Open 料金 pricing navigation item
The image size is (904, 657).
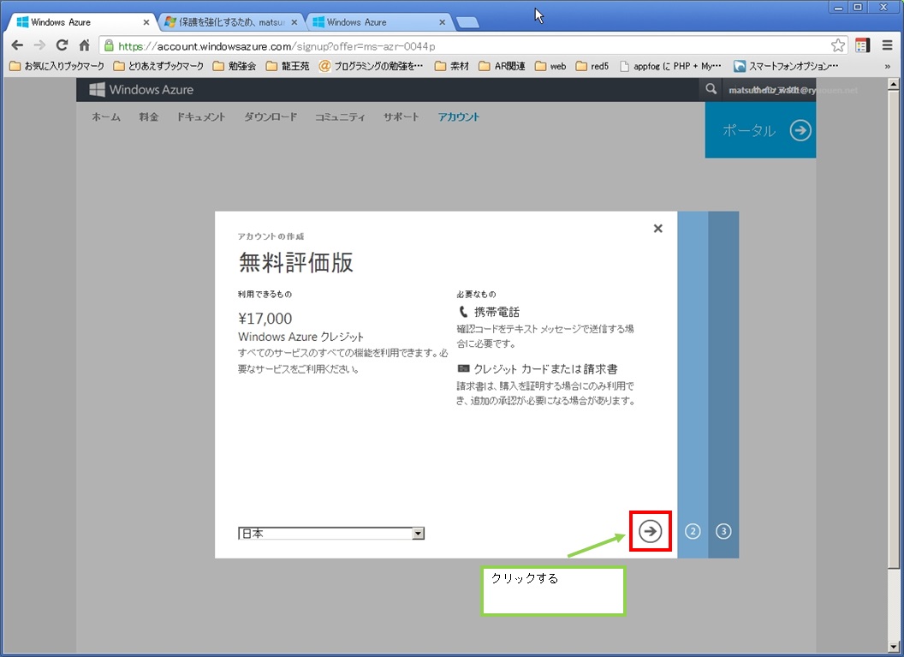[148, 116]
